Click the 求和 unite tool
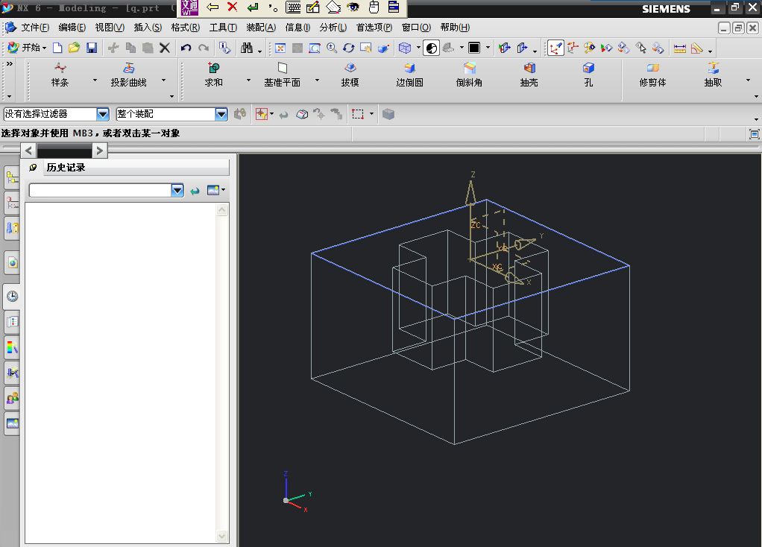 click(213, 75)
